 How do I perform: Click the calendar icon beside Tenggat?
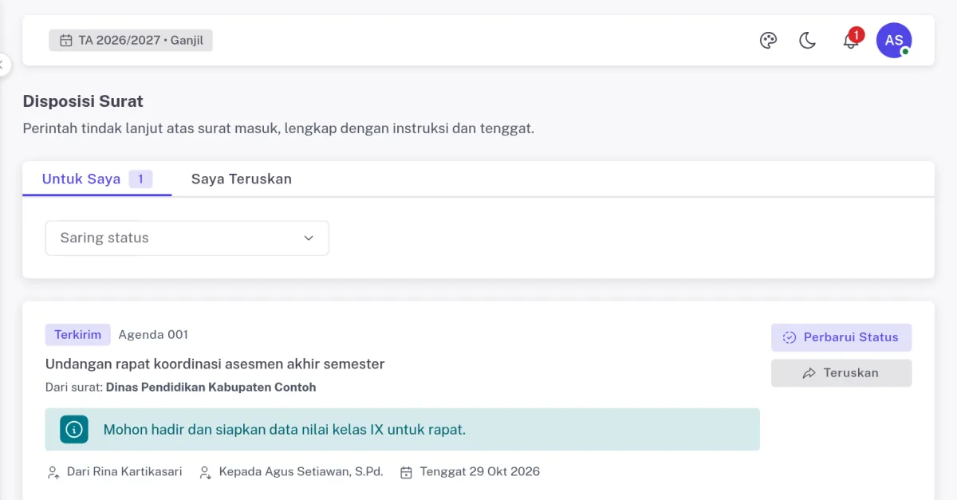406,472
